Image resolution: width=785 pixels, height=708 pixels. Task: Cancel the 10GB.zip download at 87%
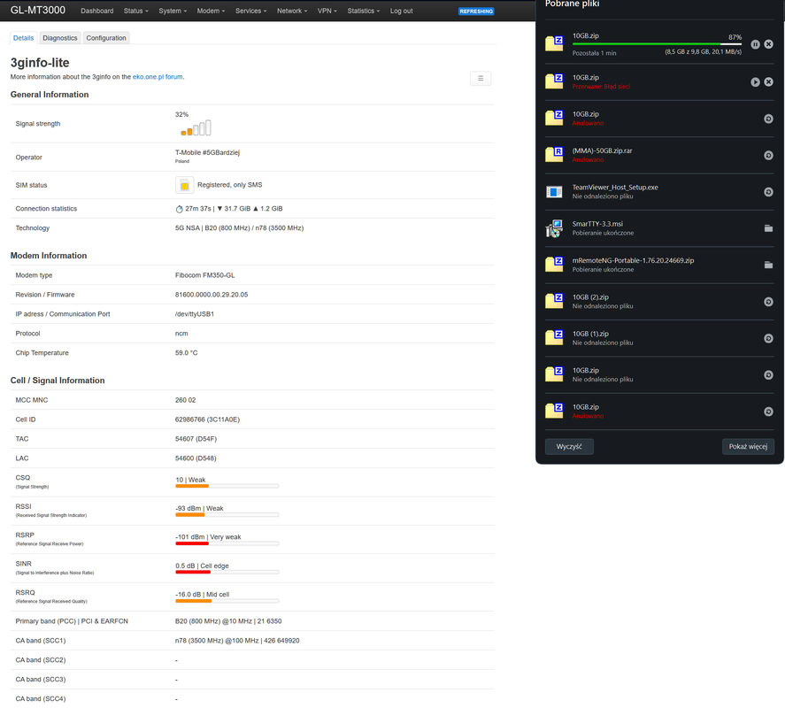coord(768,44)
